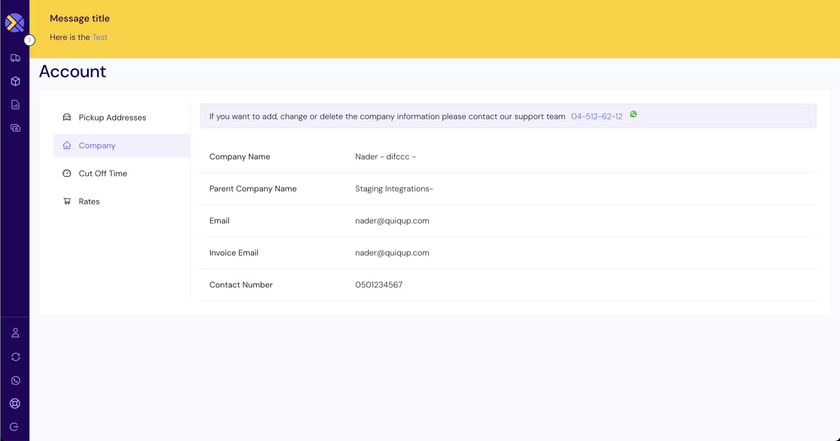Select the Company tab
The height and width of the screenshot is (441, 840).
coord(97,146)
